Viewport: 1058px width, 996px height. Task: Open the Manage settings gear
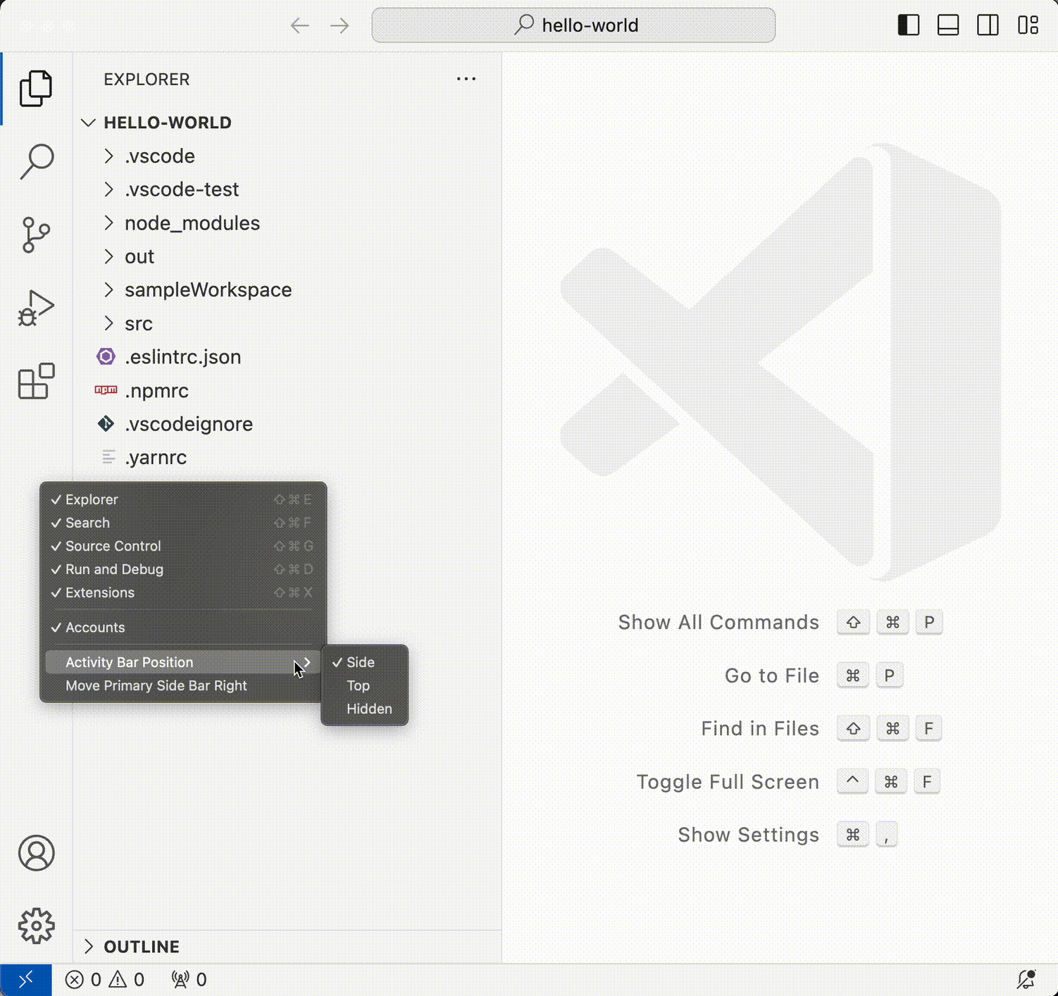(x=36, y=926)
